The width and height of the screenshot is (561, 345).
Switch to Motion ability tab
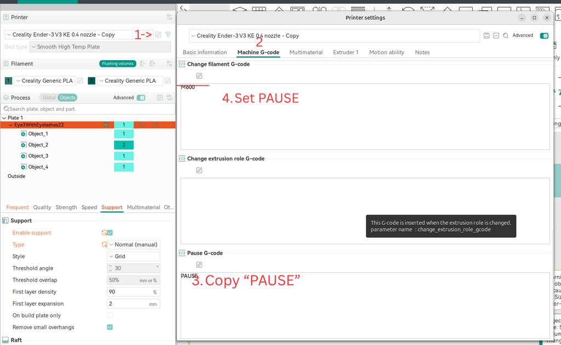coord(387,52)
